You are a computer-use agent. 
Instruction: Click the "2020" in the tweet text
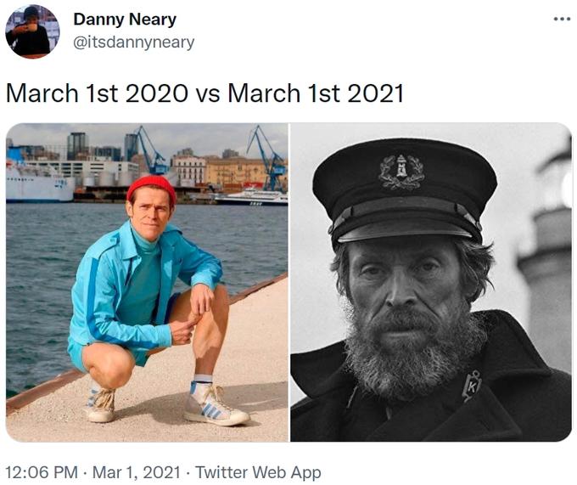click(156, 93)
